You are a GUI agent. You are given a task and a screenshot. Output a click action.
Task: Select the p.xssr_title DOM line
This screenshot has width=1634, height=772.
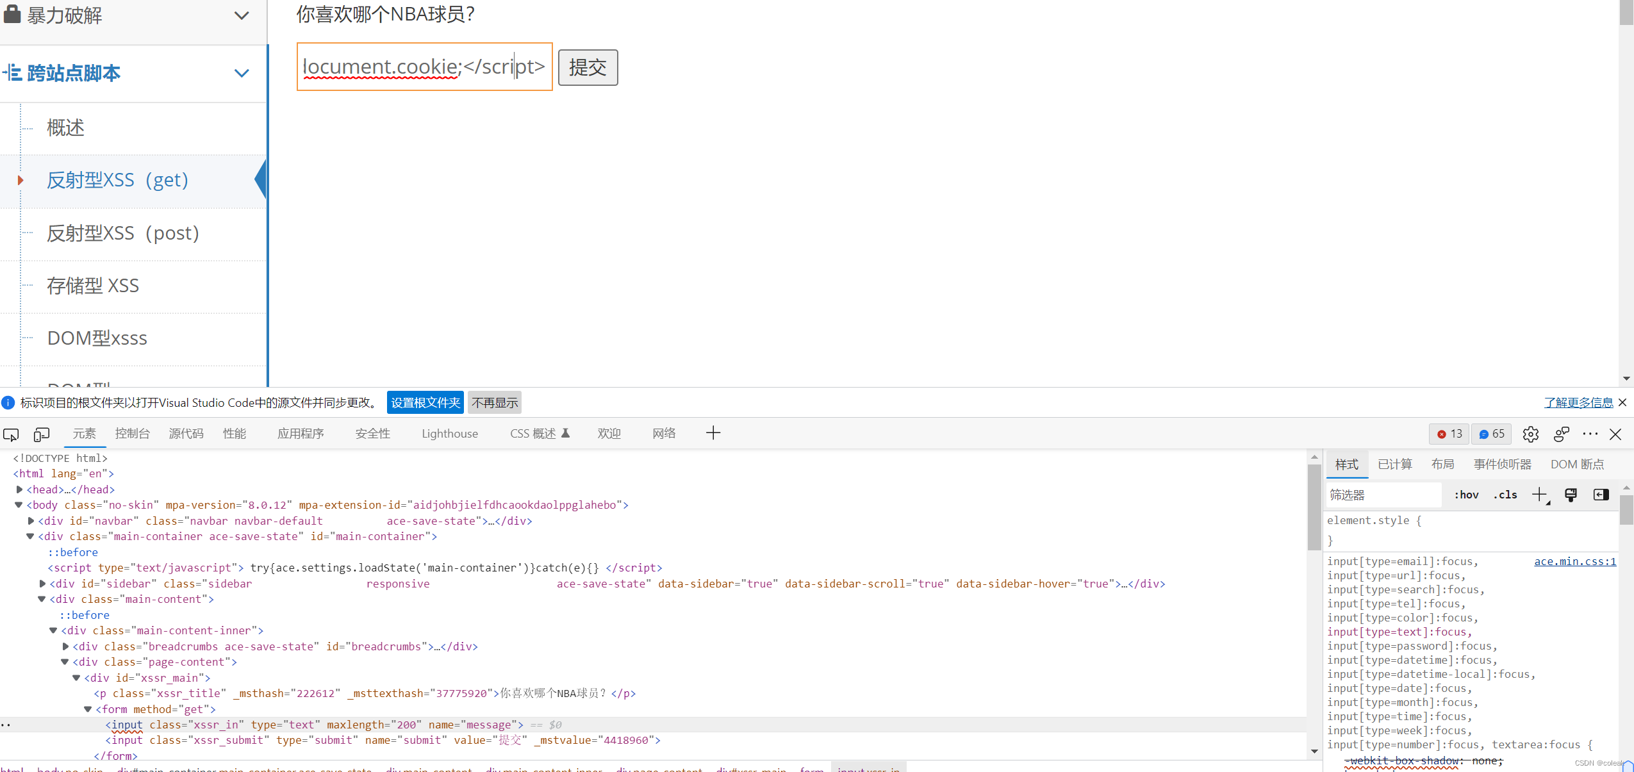pos(365,693)
